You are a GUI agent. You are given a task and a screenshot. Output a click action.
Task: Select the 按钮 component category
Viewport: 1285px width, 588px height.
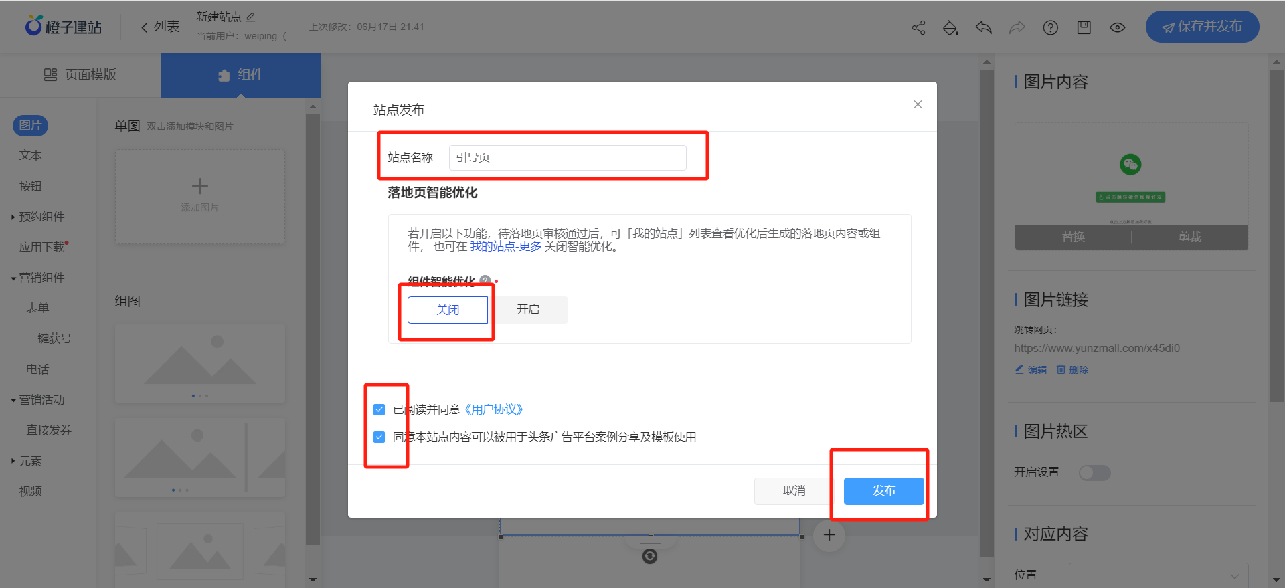click(x=30, y=186)
